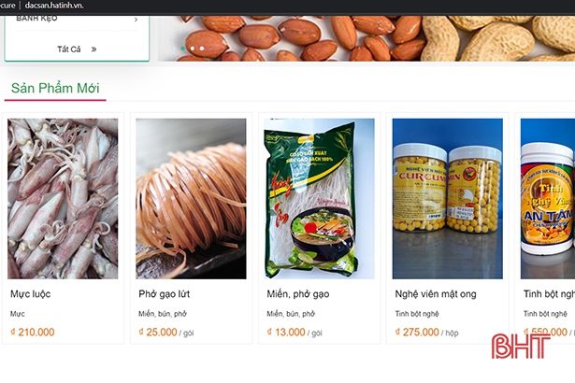Open the Mực luộc squid product image
575x383 pixels.
pos(63,199)
